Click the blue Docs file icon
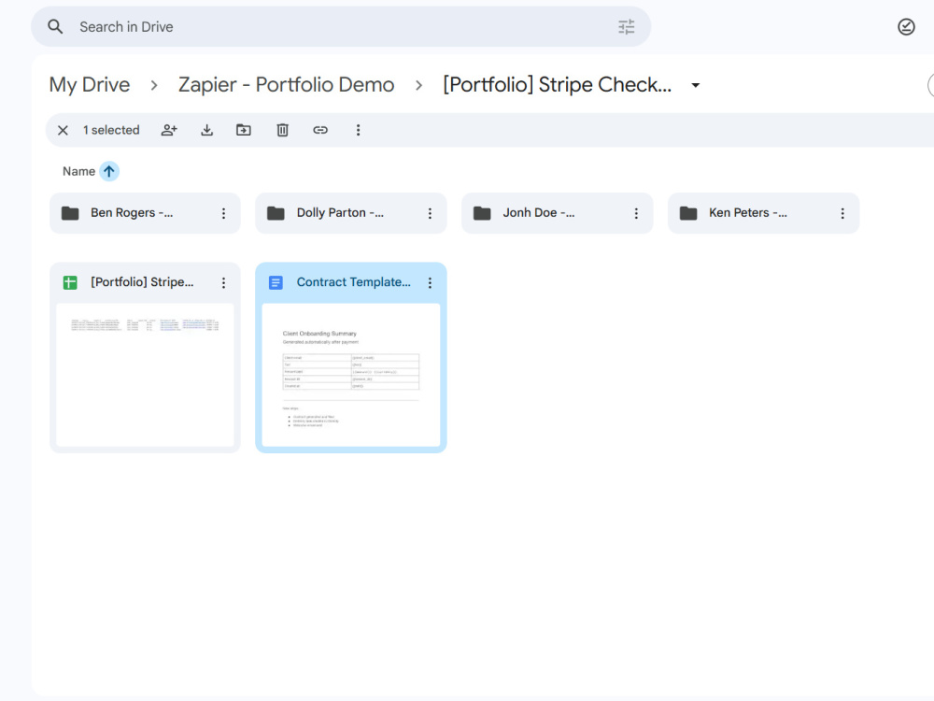 pyautogui.click(x=276, y=282)
